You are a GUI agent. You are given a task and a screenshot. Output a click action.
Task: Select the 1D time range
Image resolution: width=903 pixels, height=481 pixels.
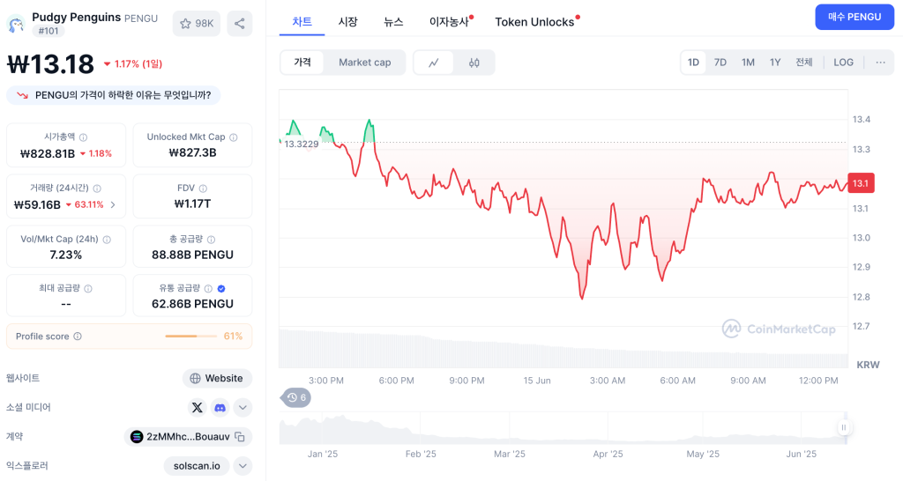[x=693, y=63]
